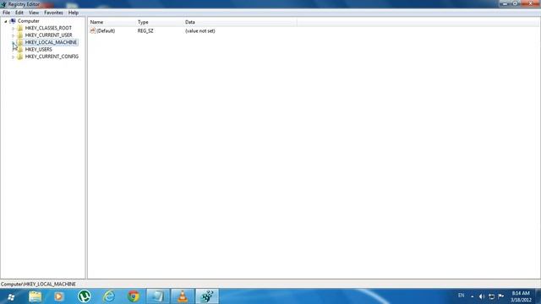Open the Favorites menu
The width and height of the screenshot is (541, 304).
coord(53,13)
